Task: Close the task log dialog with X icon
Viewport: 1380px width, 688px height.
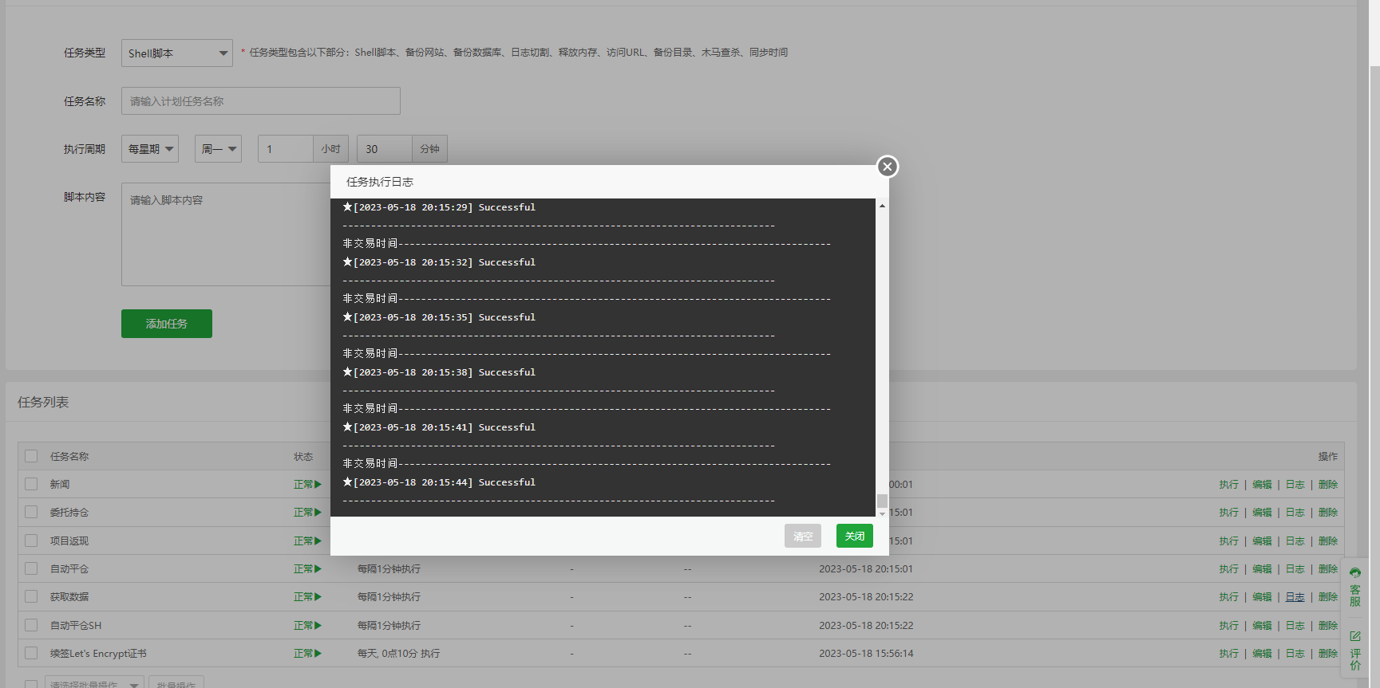Action: (x=887, y=167)
